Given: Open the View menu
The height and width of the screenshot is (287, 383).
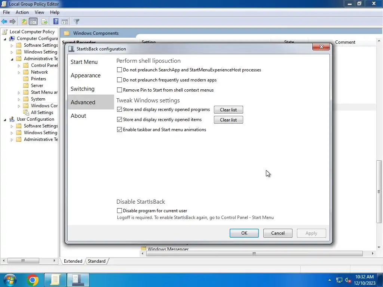Looking at the screenshot, I should (x=39, y=12).
